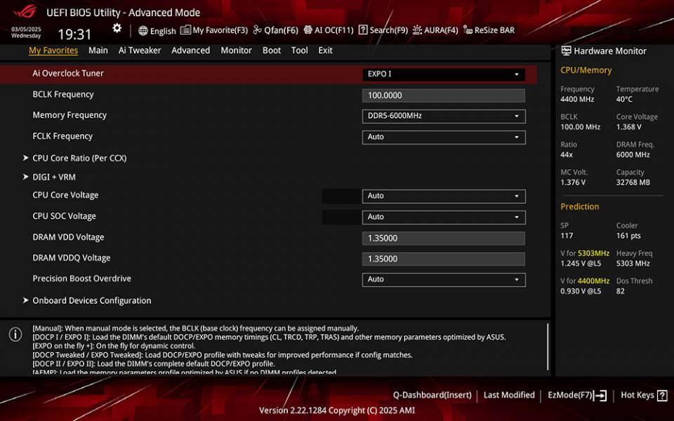Select the CPU SOC Voltage label

(x=64, y=216)
